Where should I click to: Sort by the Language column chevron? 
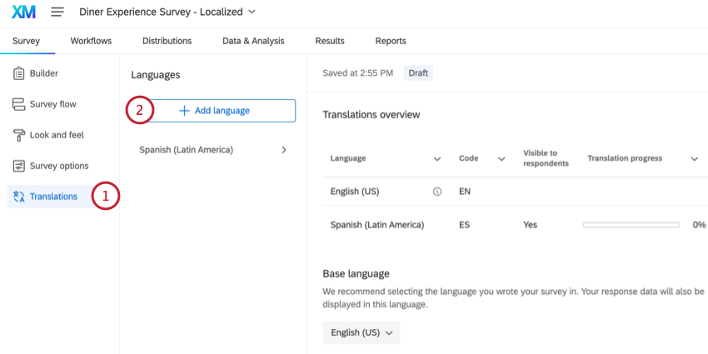[437, 158]
